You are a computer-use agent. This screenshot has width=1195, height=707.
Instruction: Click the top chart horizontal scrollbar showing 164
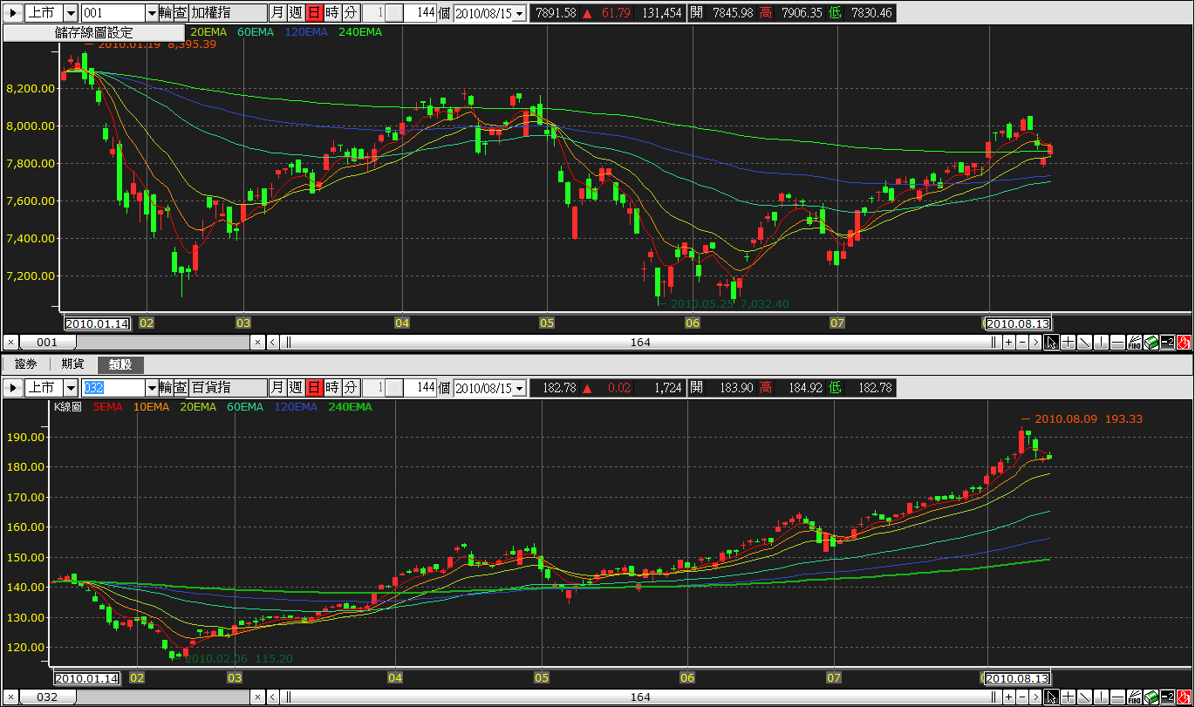pyautogui.click(x=640, y=343)
